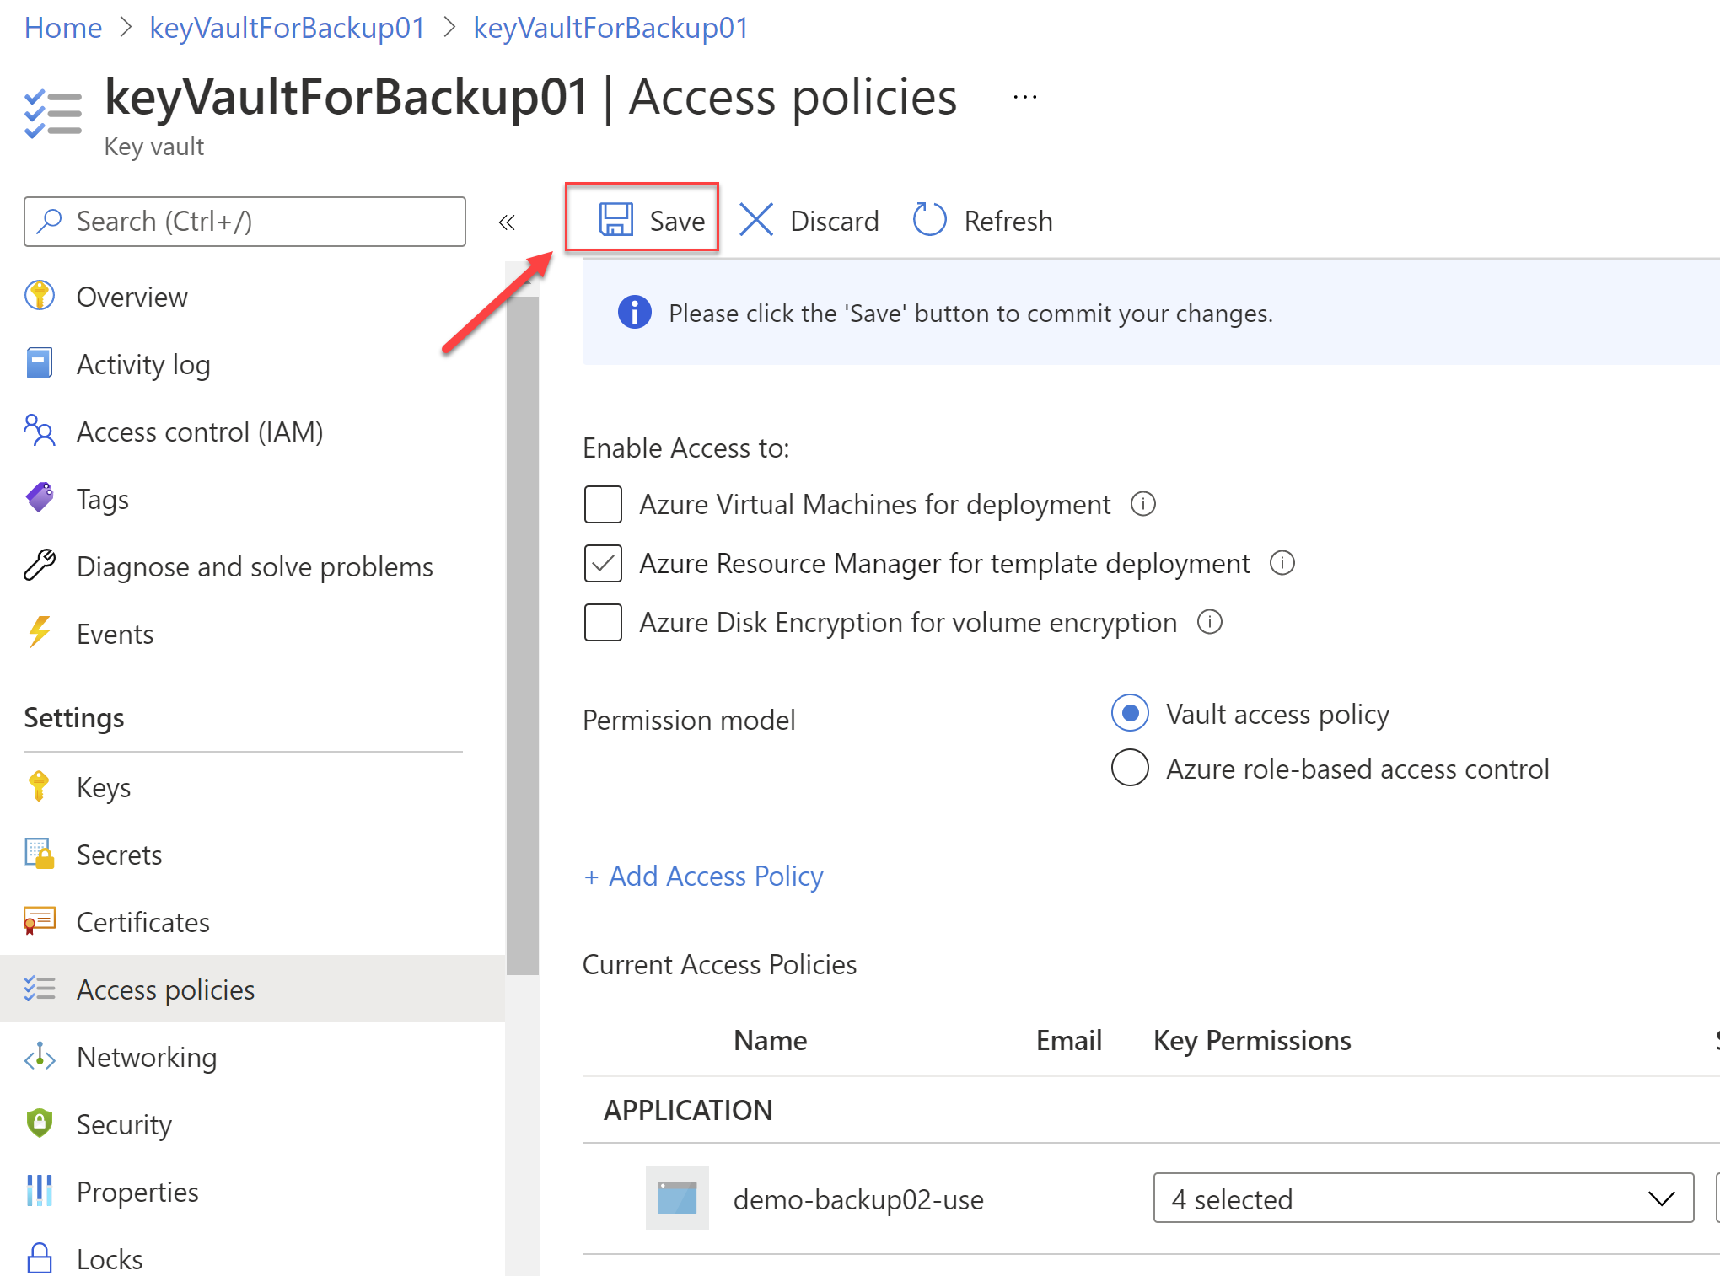Click the Locks padlock icon
Viewport: 1720px width, 1276px height.
pyautogui.click(x=40, y=1258)
